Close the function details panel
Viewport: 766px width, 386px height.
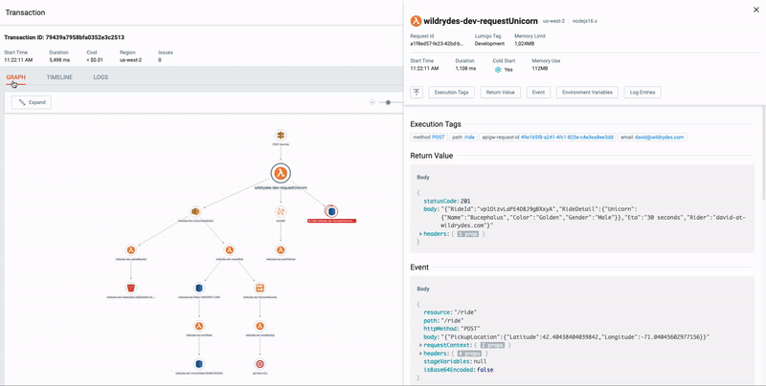click(x=756, y=10)
